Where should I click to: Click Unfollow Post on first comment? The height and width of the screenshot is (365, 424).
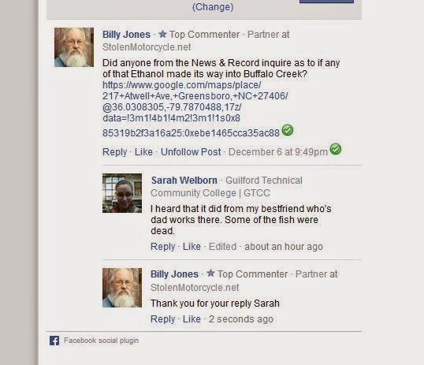191,152
